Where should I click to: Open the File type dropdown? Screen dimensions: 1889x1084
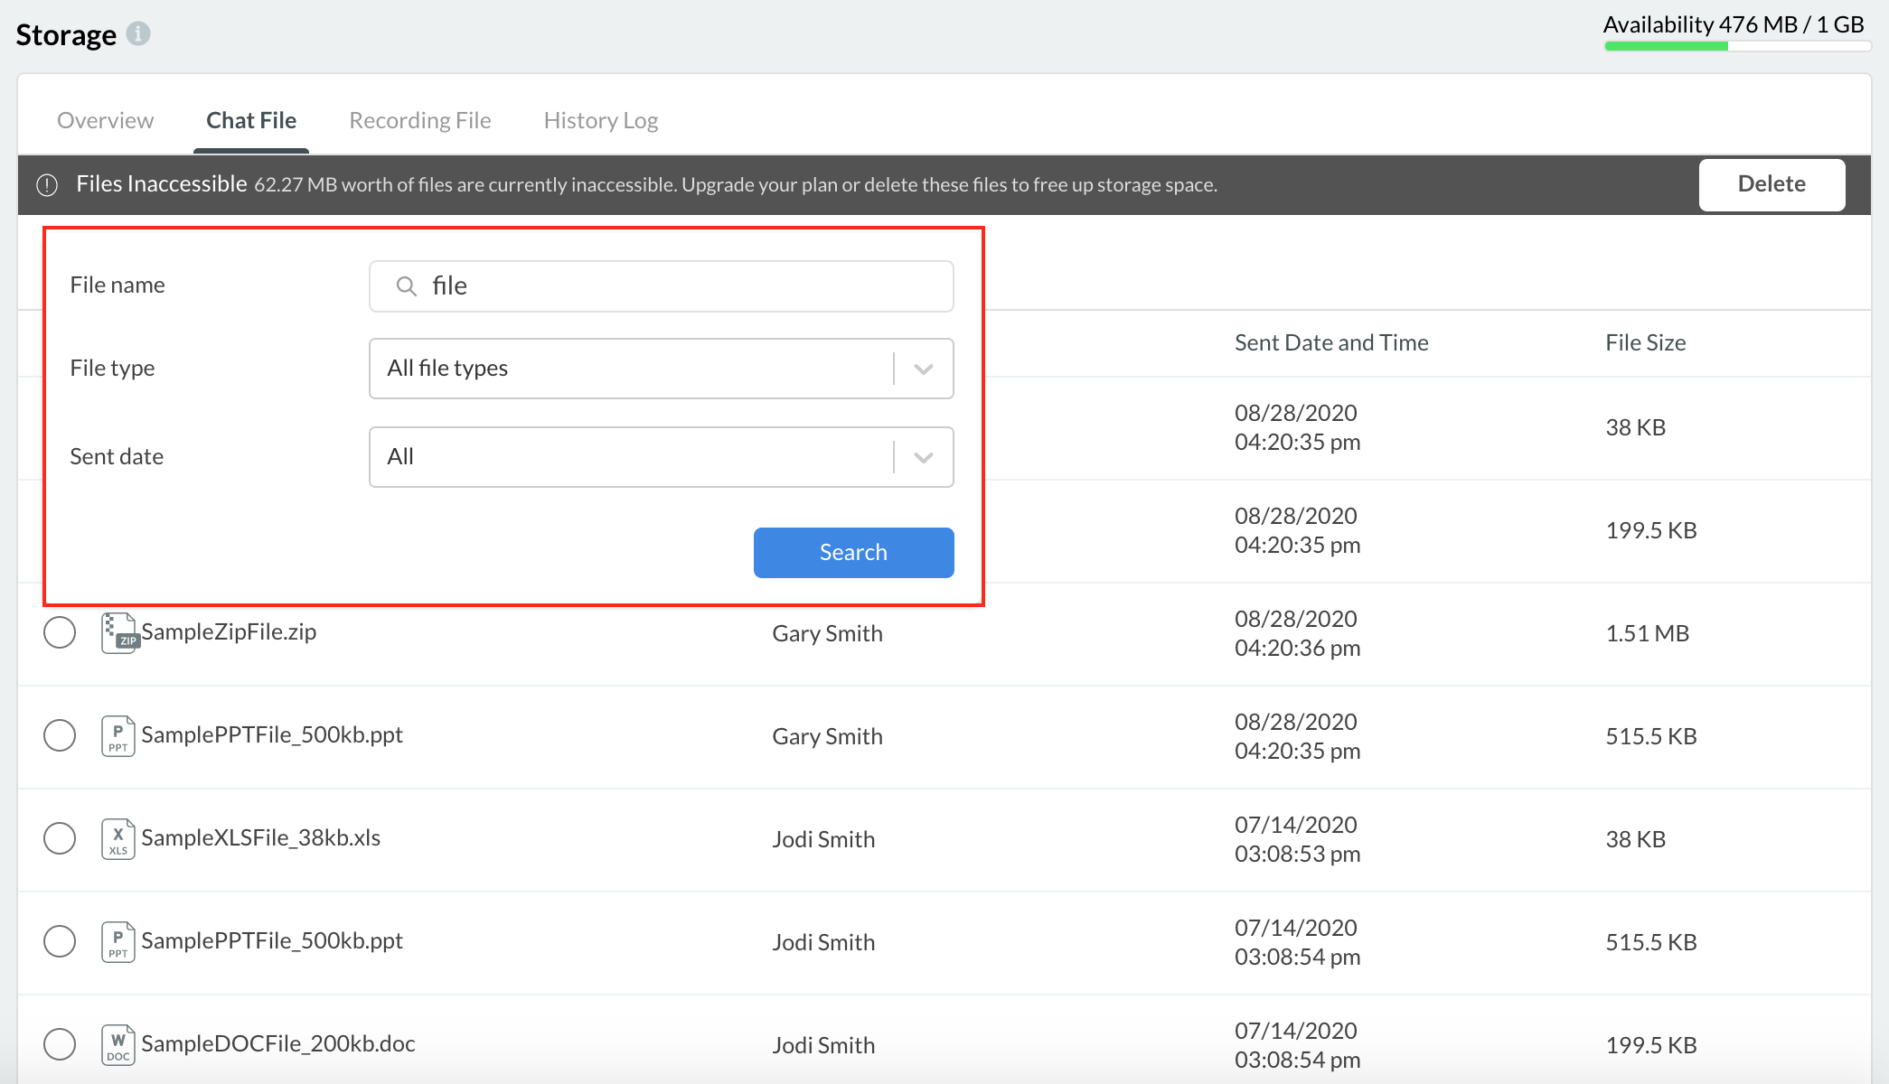pyautogui.click(x=662, y=369)
